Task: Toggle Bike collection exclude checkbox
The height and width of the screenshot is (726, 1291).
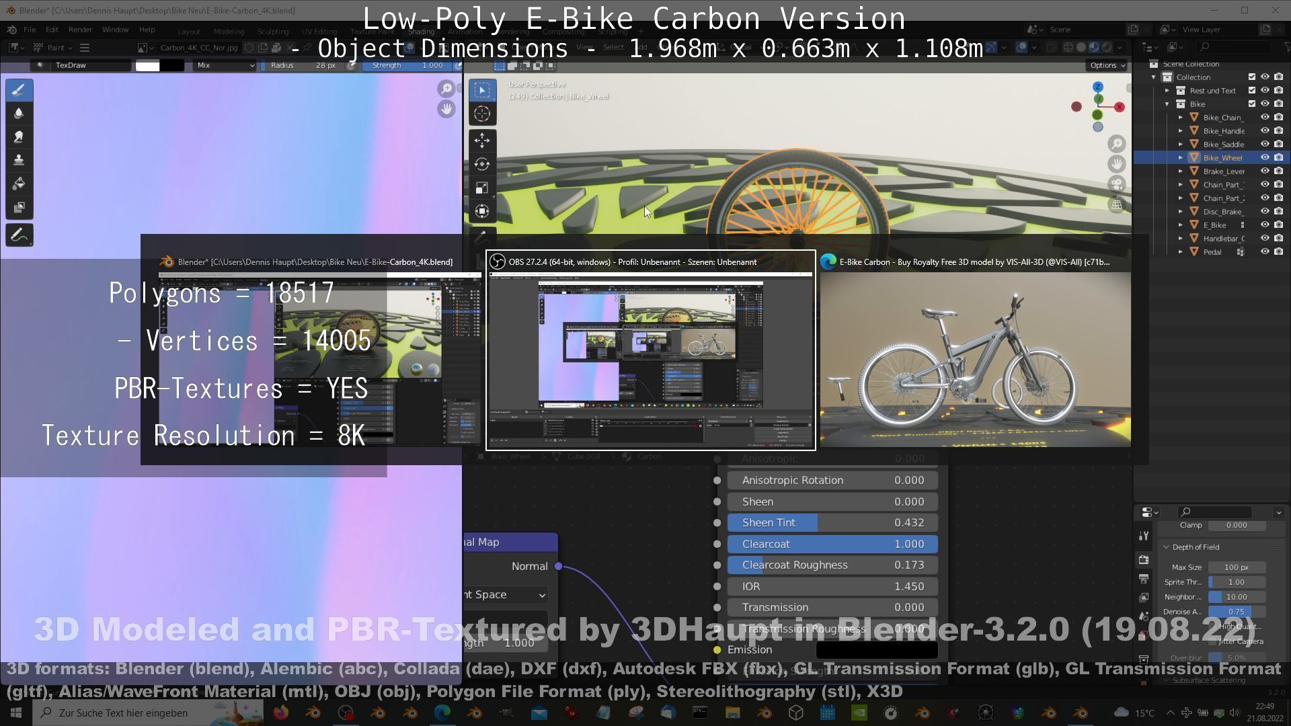Action: 1252,104
